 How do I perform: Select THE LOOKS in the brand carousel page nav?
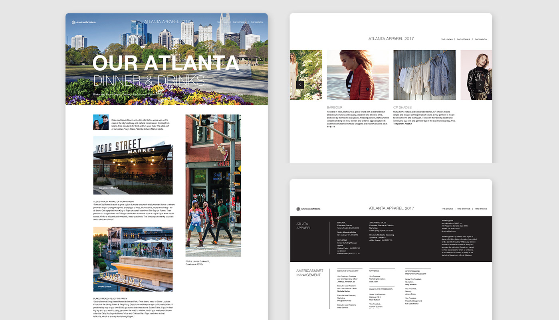[x=447, y=40]
